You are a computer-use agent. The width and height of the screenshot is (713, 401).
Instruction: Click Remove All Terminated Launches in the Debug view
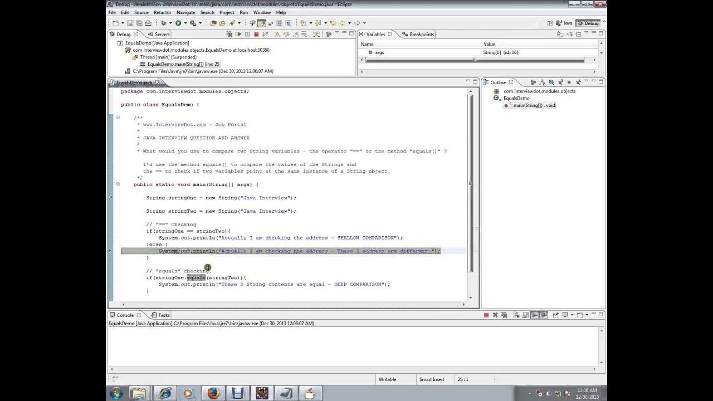click(x=229, y=34)
